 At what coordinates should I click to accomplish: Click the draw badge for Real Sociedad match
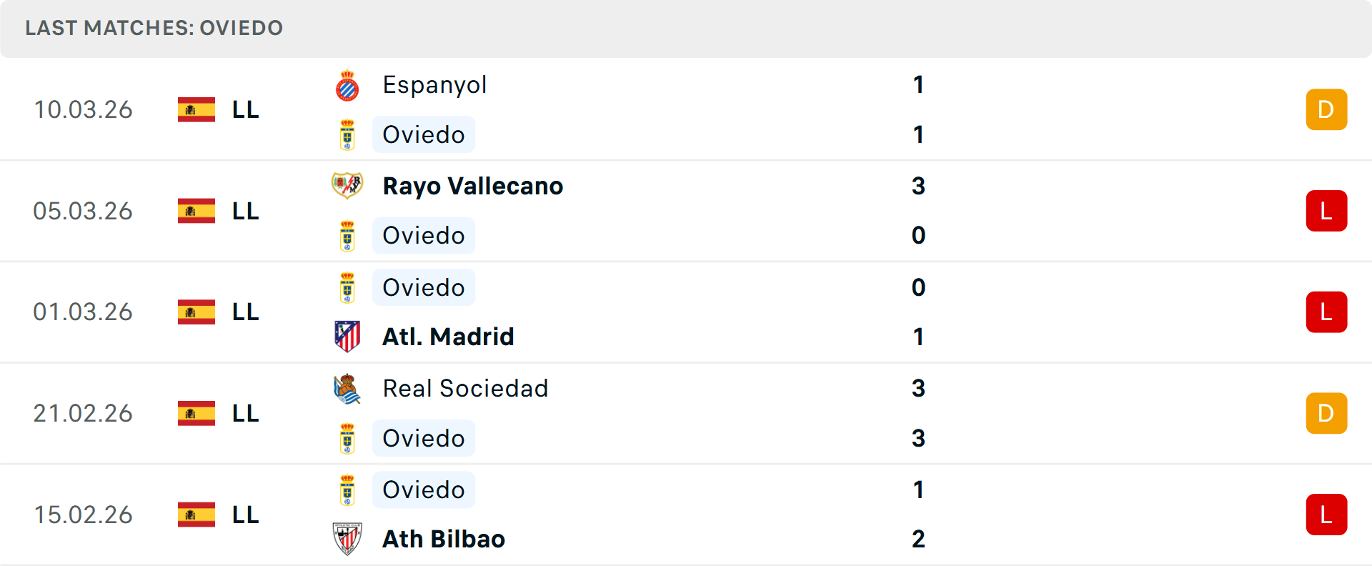1326,414
